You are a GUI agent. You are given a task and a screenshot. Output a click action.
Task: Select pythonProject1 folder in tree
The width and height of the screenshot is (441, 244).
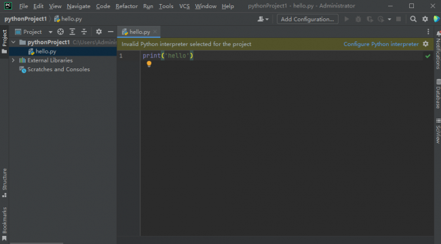click(48, 42)
